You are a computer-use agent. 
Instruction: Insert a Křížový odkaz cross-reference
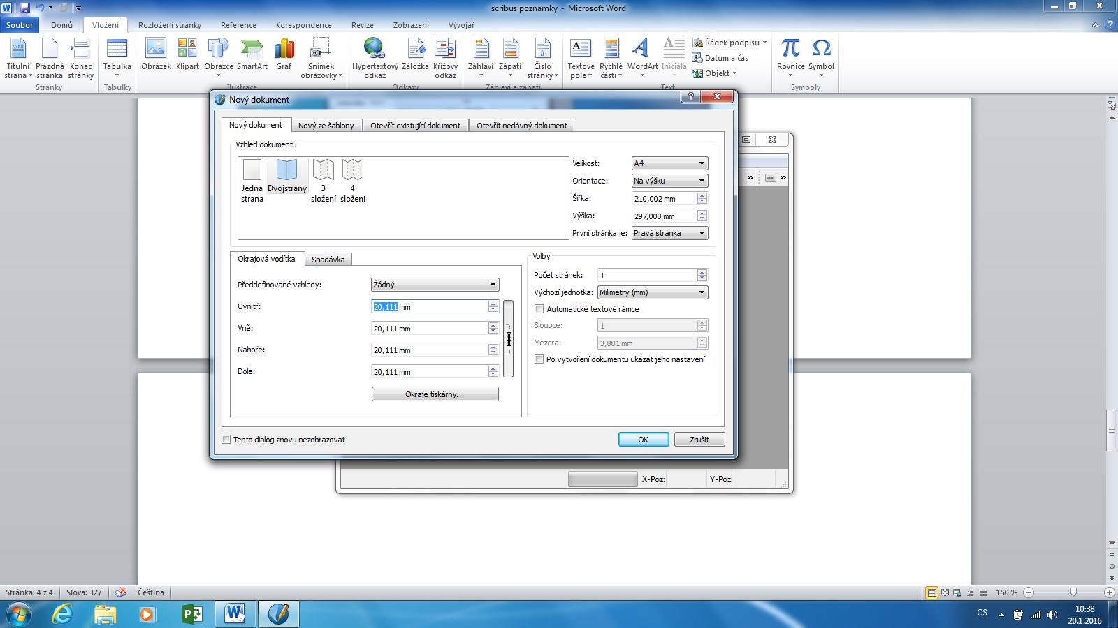coord(445,59)
